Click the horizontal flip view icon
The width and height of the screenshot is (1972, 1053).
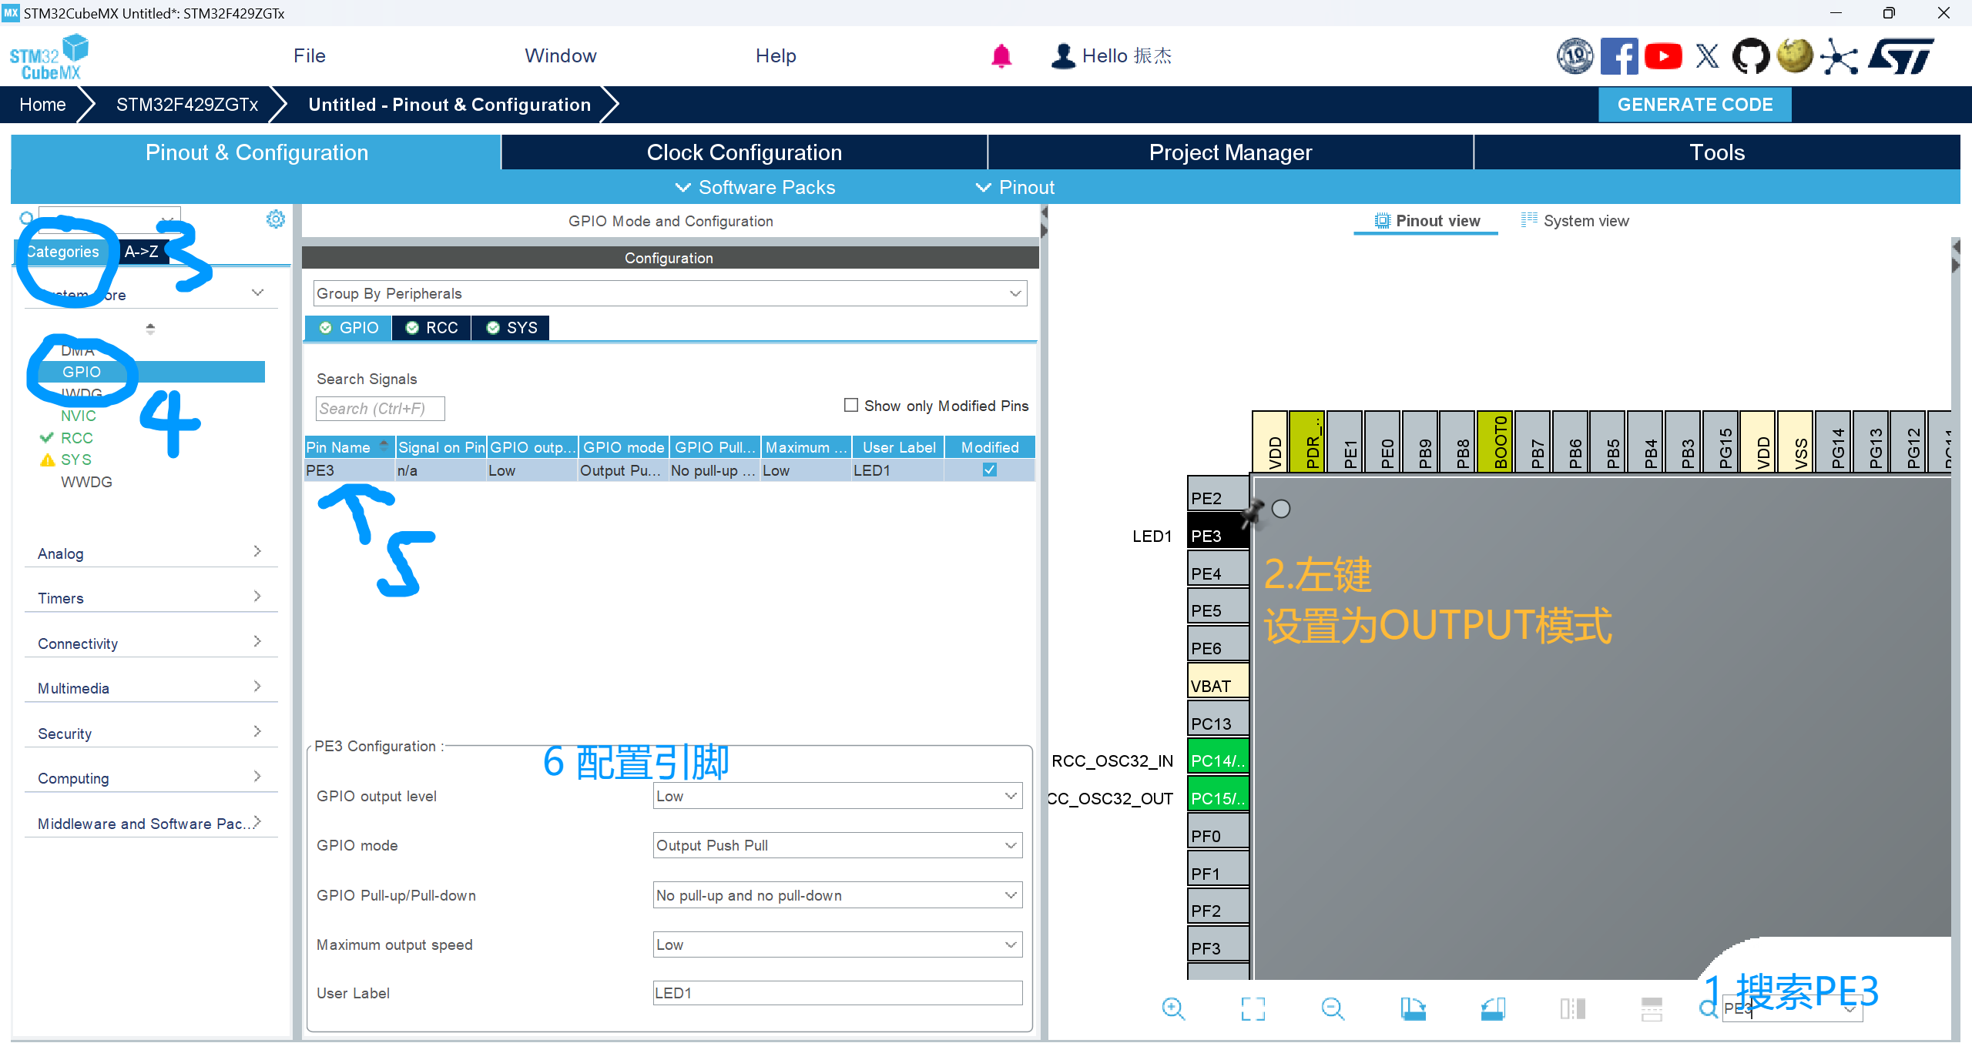coord(1572,1008)
